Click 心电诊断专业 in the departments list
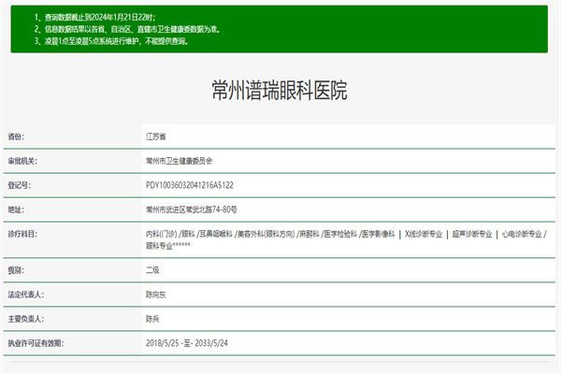 522,234
